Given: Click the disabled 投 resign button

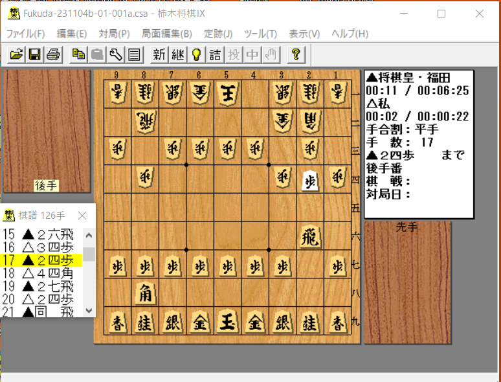Looking at the screenshot, I should (234, 54).
